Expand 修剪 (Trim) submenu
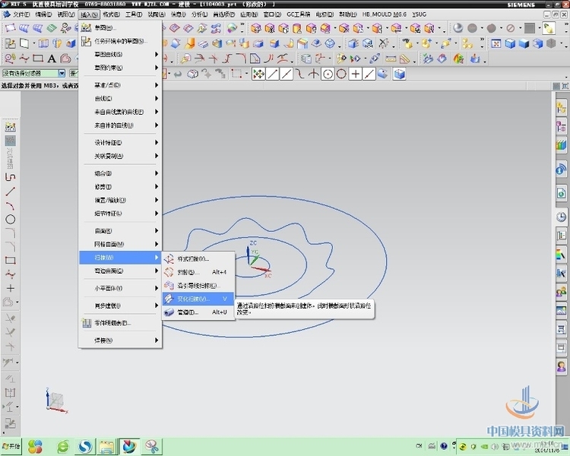The height and width of the screenshot is (456, 570). (x=120, y=186)
